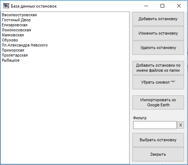The height and width of the screenshot is (165, 188).
Task: Click the Закрыть button
Action: pos(158,154)
